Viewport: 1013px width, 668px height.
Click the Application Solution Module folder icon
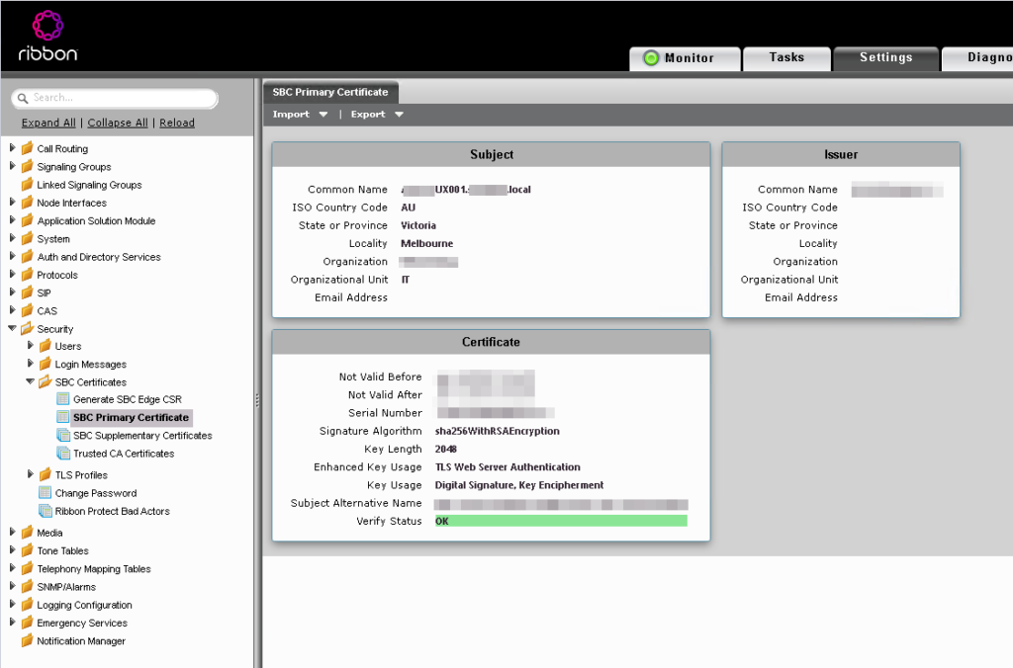point(27,220)
